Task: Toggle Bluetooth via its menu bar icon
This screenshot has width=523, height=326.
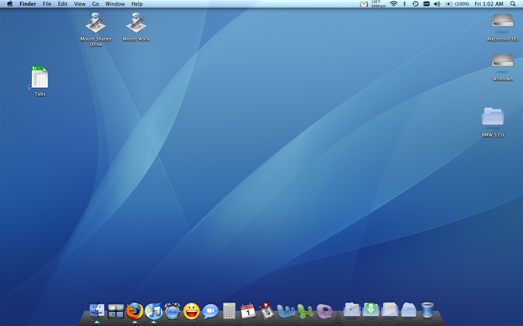Action: [405, 4]
